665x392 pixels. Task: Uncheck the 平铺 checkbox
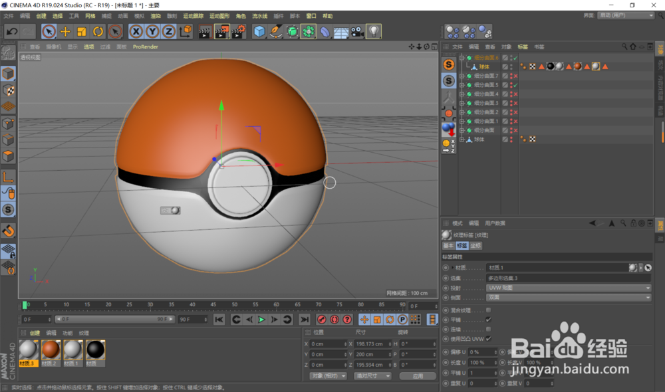(489, 320)
